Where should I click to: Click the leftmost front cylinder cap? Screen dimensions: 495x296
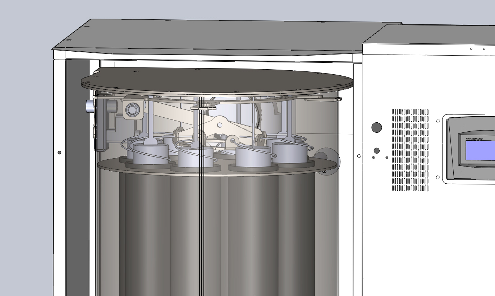[151, 154]
